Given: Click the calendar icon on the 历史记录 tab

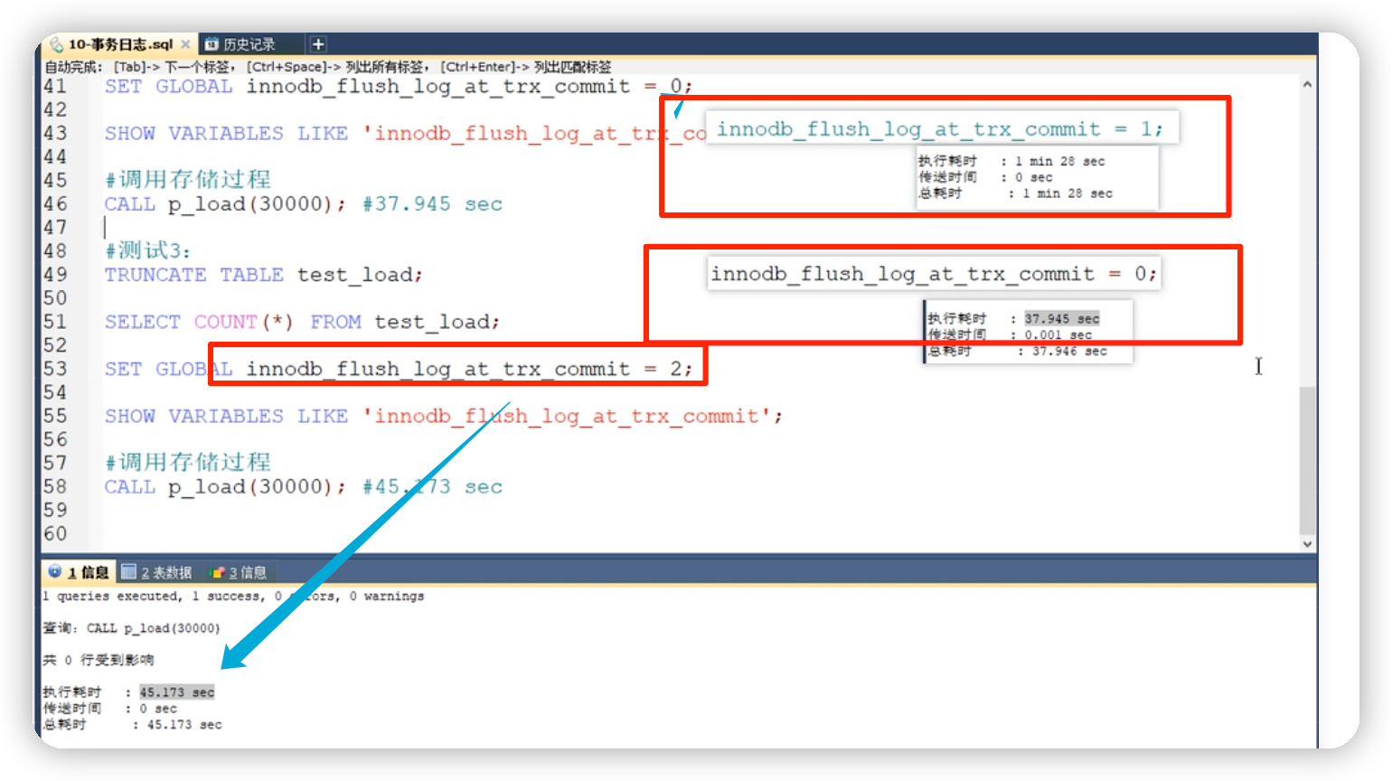Looking at the screenshot, I should tap(211, 42).
